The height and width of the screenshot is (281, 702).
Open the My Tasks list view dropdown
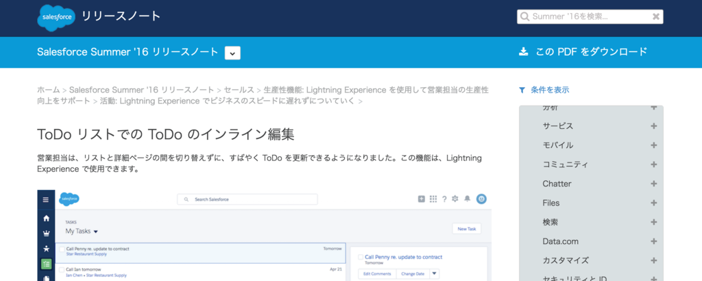96,232
